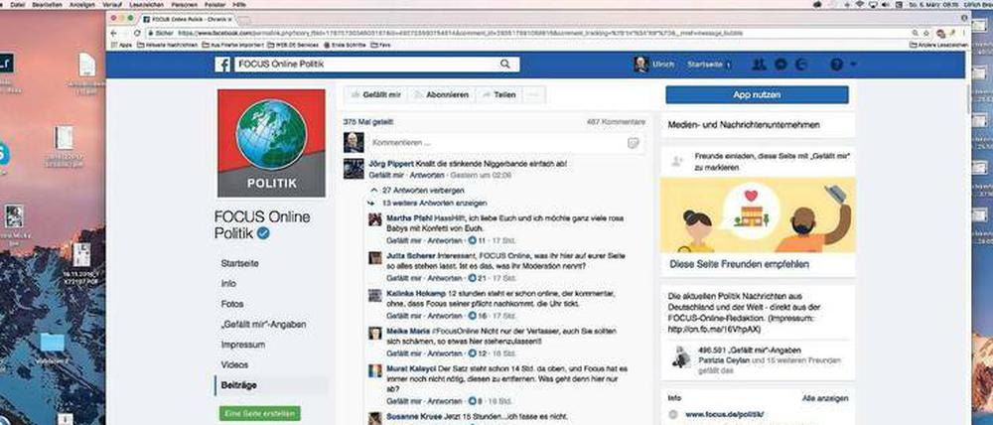
Task: Click Gefällt mir under Jutta Scherer's comment
Action: (404, 278)
